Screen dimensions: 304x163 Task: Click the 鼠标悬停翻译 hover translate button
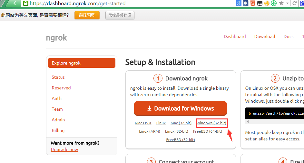coord(120,15)
